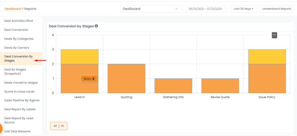Open the Dealboard pipeline dropdown
The image size is (297, 136).
(151, 9)
